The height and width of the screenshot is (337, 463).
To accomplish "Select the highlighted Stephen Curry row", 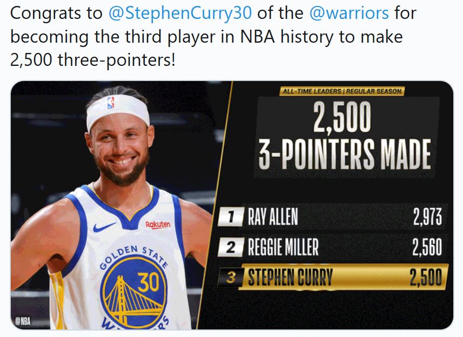I will pos(332,277).
